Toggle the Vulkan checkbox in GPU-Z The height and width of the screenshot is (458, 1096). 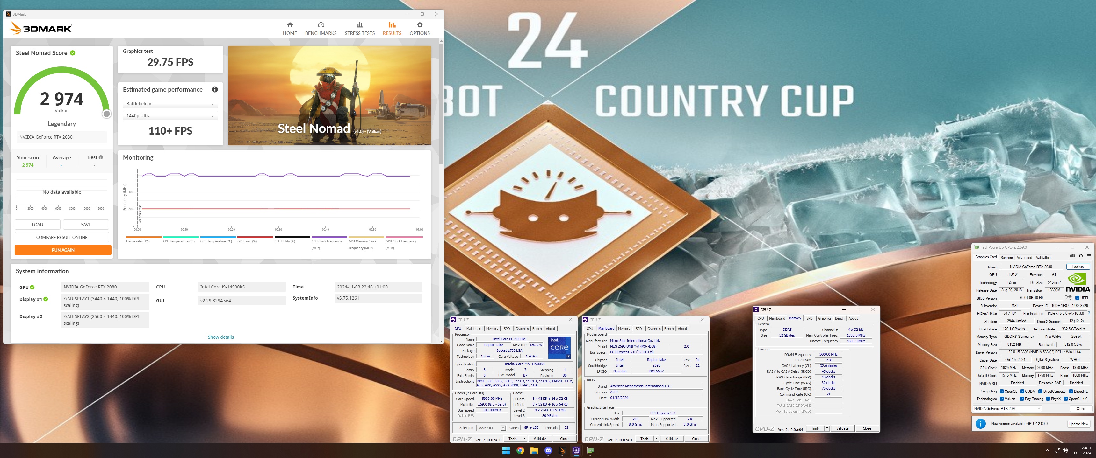click(1002, 399)
